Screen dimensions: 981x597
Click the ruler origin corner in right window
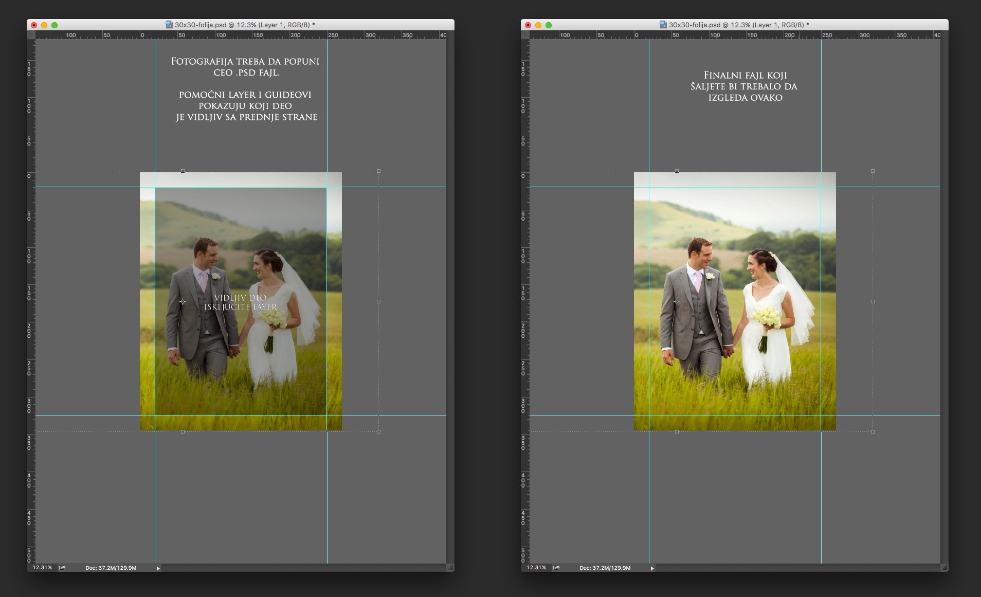(x=525, y=35)
